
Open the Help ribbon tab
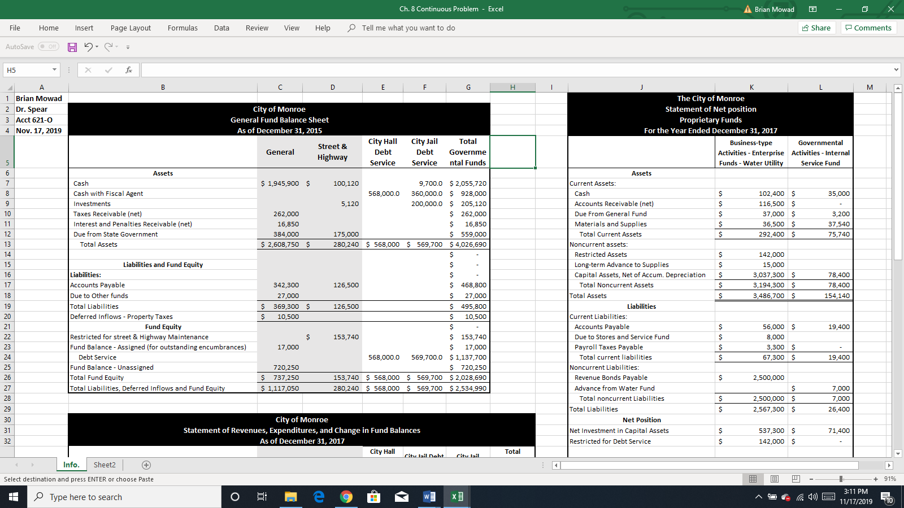pos(323,28)
